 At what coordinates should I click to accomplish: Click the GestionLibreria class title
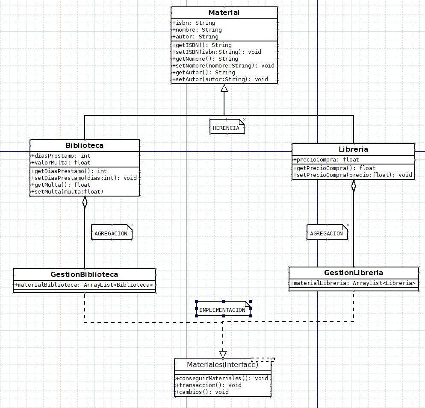pos(354,273)
